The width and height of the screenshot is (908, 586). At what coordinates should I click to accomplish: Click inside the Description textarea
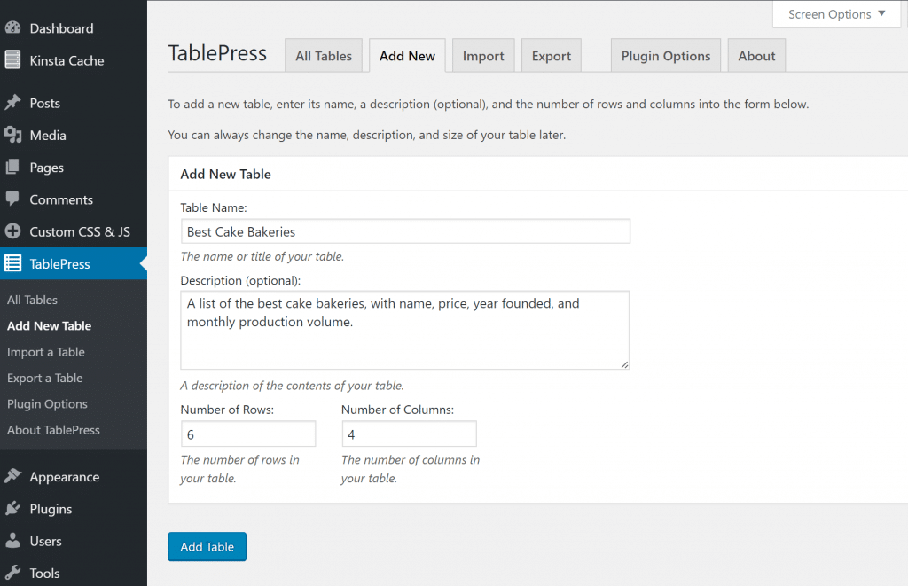(x=404, y=328)
